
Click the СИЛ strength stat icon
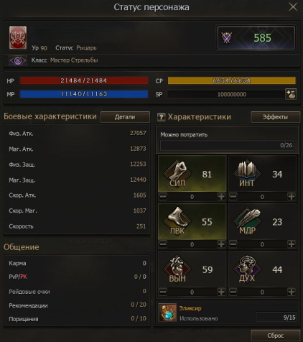click(177, 173)
